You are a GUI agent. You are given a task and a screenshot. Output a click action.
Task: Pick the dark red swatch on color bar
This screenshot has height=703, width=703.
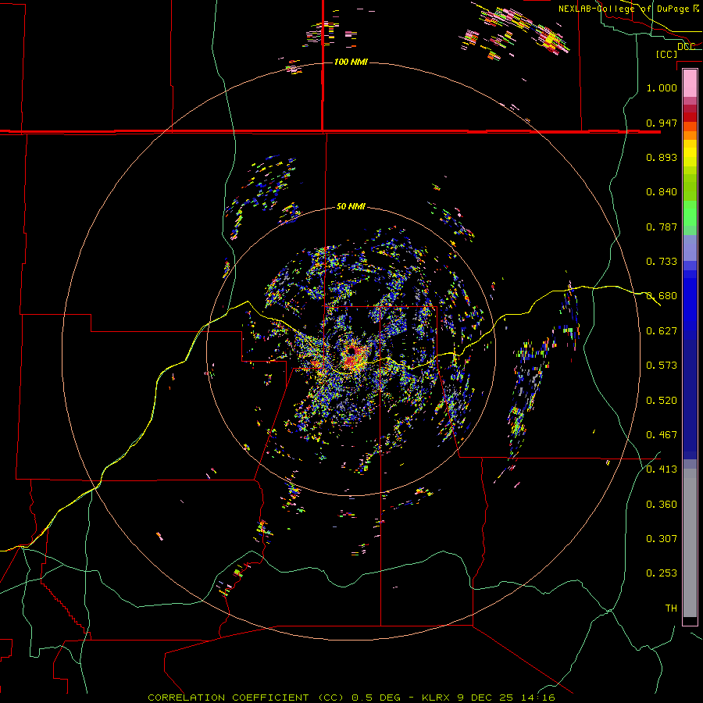pos(690,116)
